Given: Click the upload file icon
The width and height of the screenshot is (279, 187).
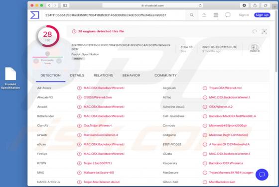Looking at the screenshot, I should pos(204,15).
